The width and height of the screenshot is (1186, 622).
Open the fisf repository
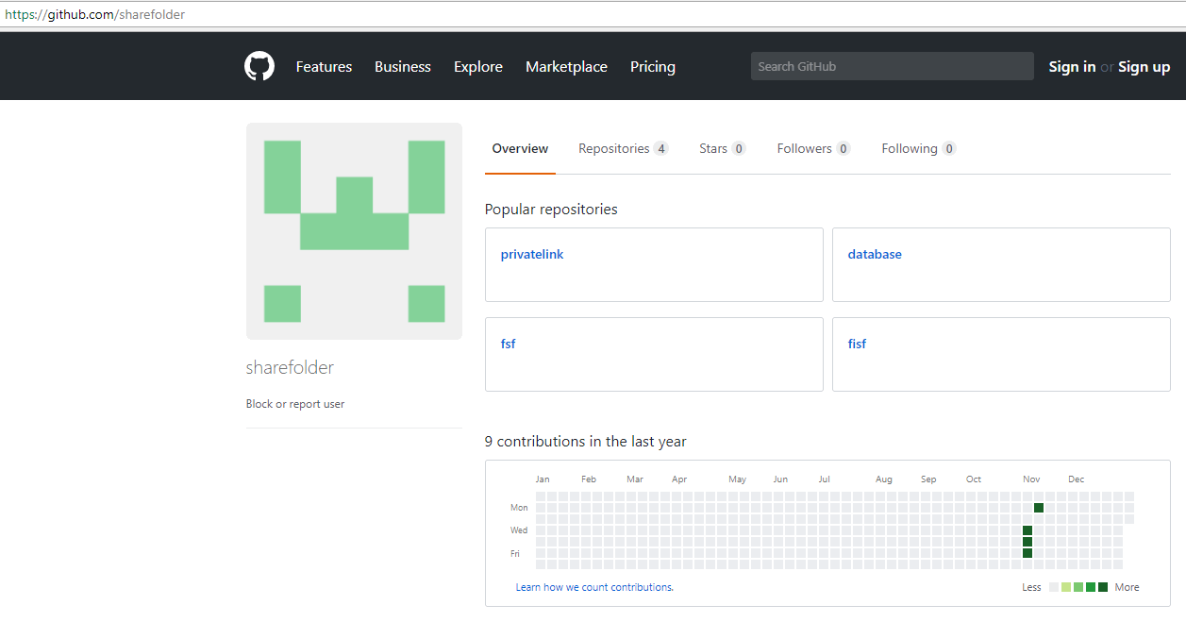tap(857, 344)
